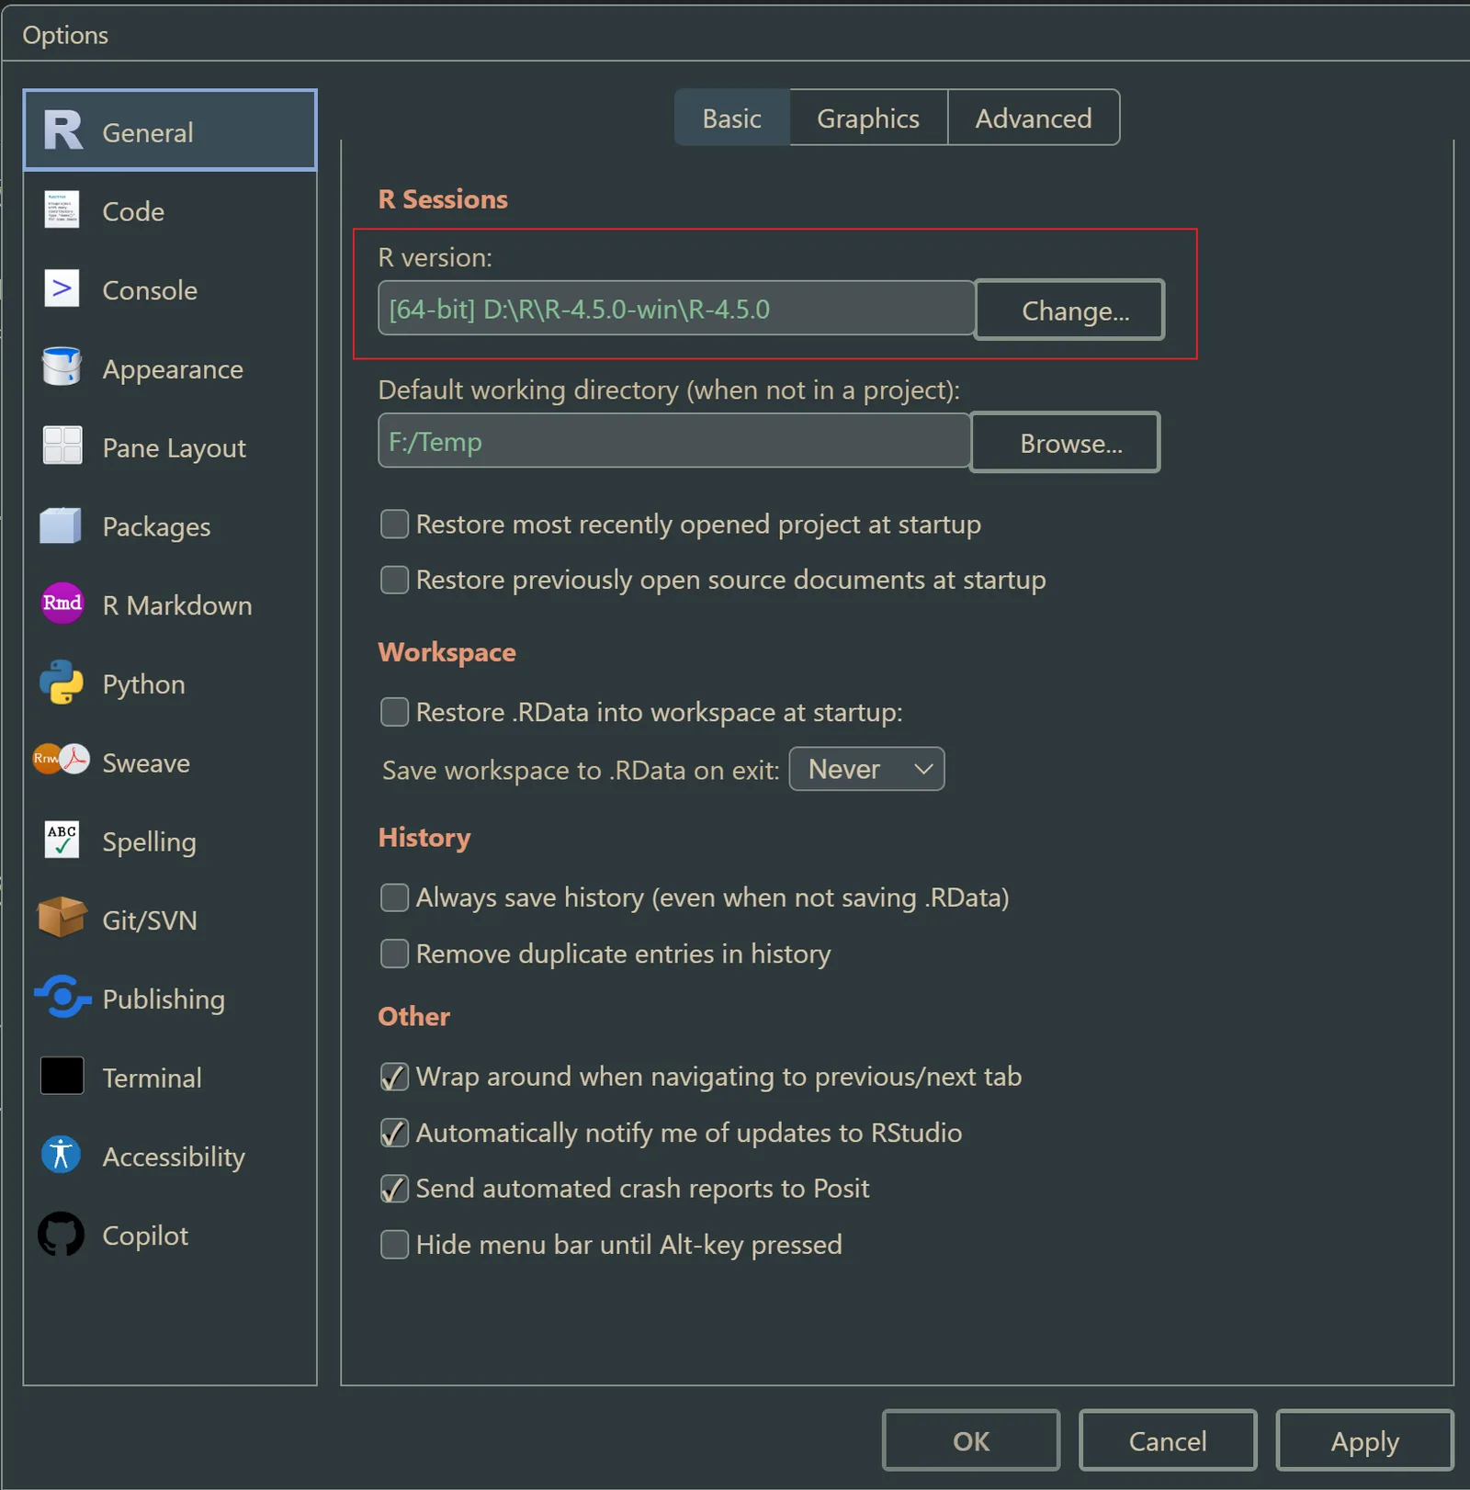Screen dimensions: 1470x1490
Task: Click the F:/Temp working directory field
Action: point(674,441)
